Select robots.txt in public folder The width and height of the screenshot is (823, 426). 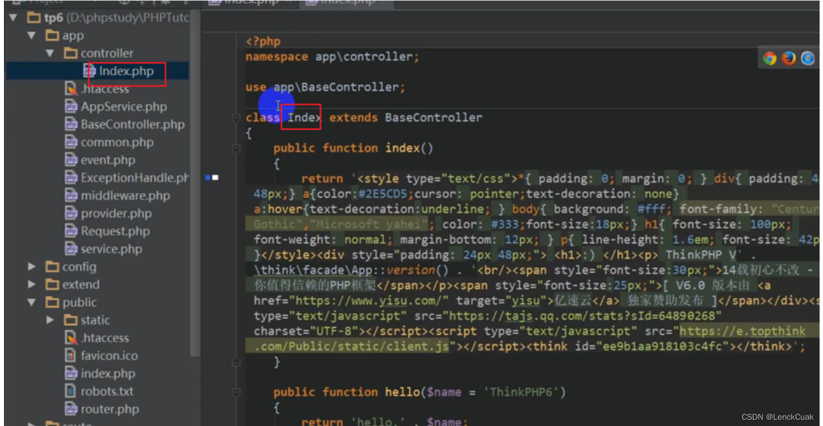107,391
